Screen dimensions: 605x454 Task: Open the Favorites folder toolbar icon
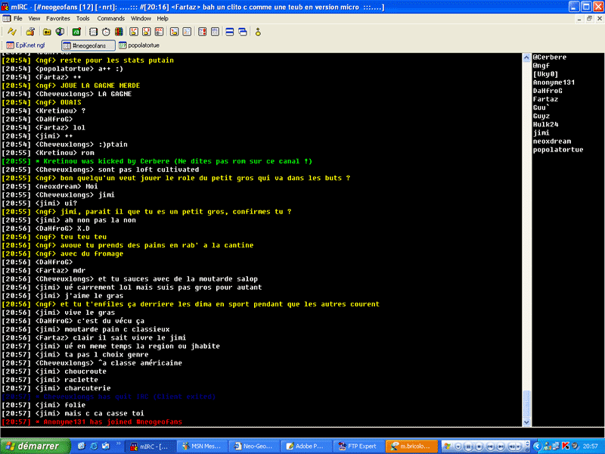[47, 32]
